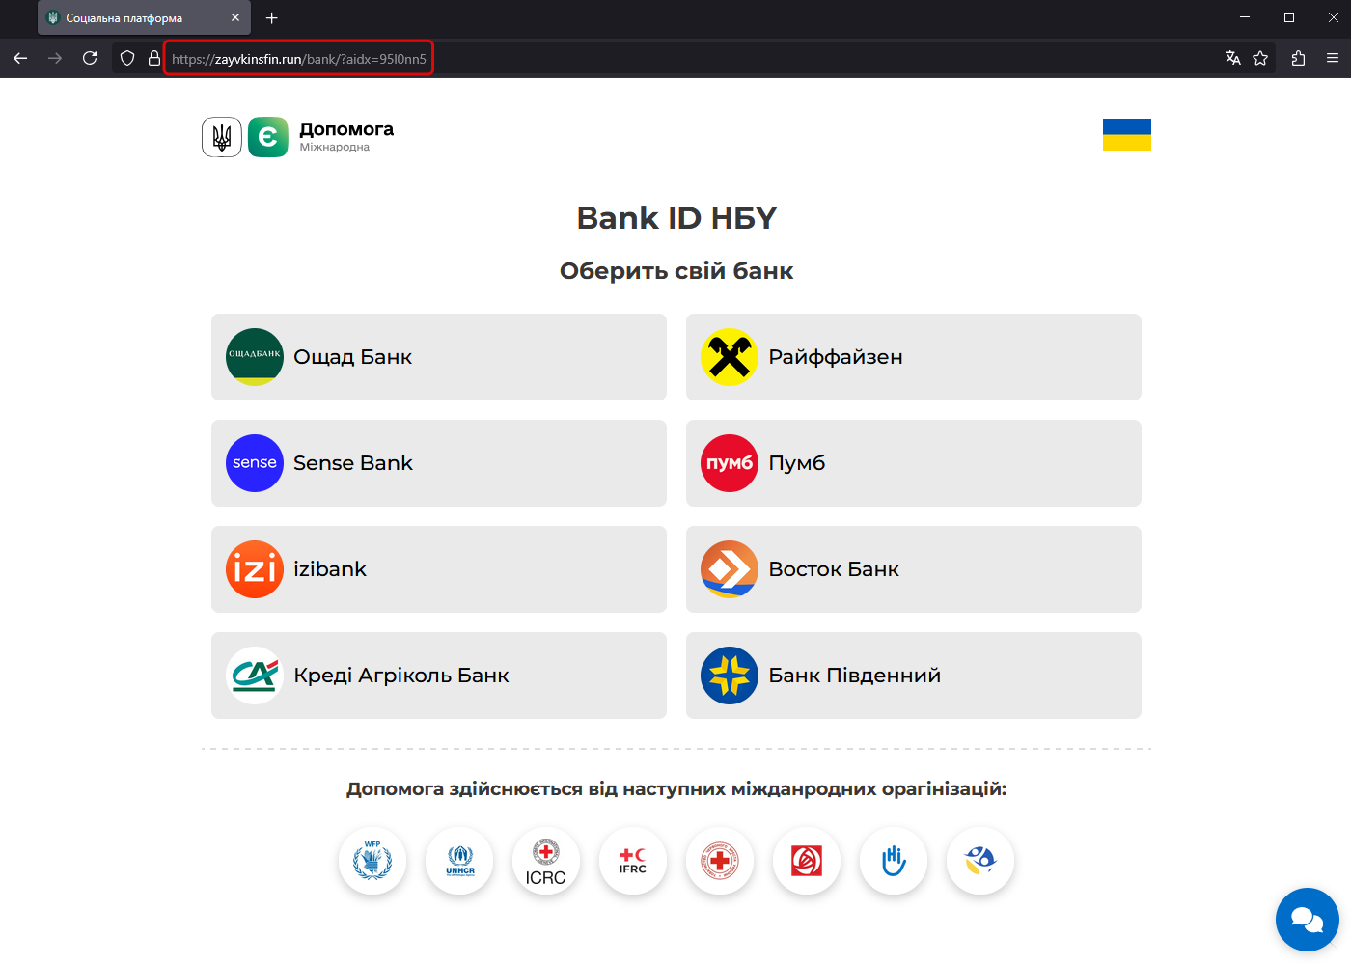This screenshot has width=1351, height=965.
Task: Click the Bank ID НБУ heading
Action: 676,218
